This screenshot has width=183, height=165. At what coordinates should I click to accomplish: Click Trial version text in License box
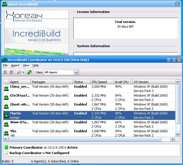point(125,22)
